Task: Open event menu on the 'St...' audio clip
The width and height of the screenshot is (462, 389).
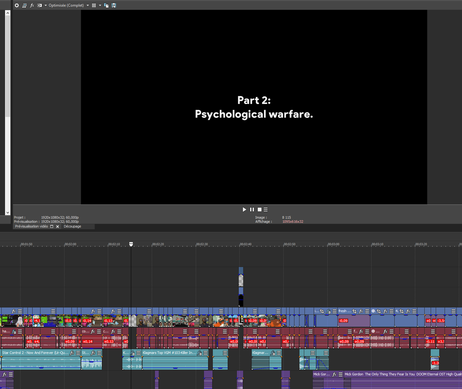Action: click(99, 353)
